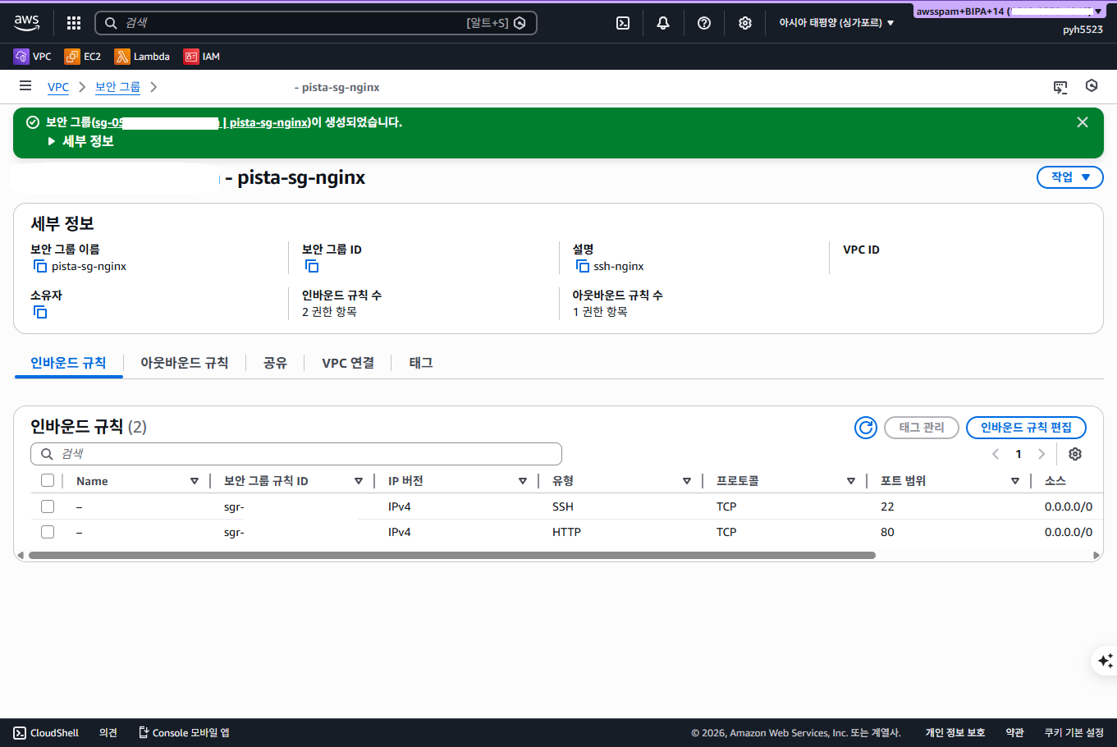Click the horizontal scrollbar under rules table

coord(451,556)
